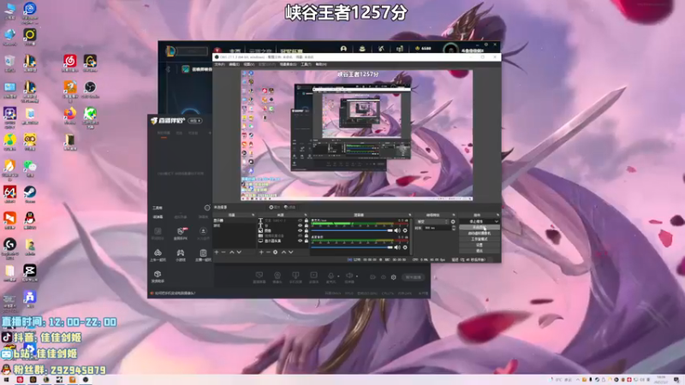Toggle the lock for 图像 source
The width and height of the screenshot is (685, 385).
(307, 230)
